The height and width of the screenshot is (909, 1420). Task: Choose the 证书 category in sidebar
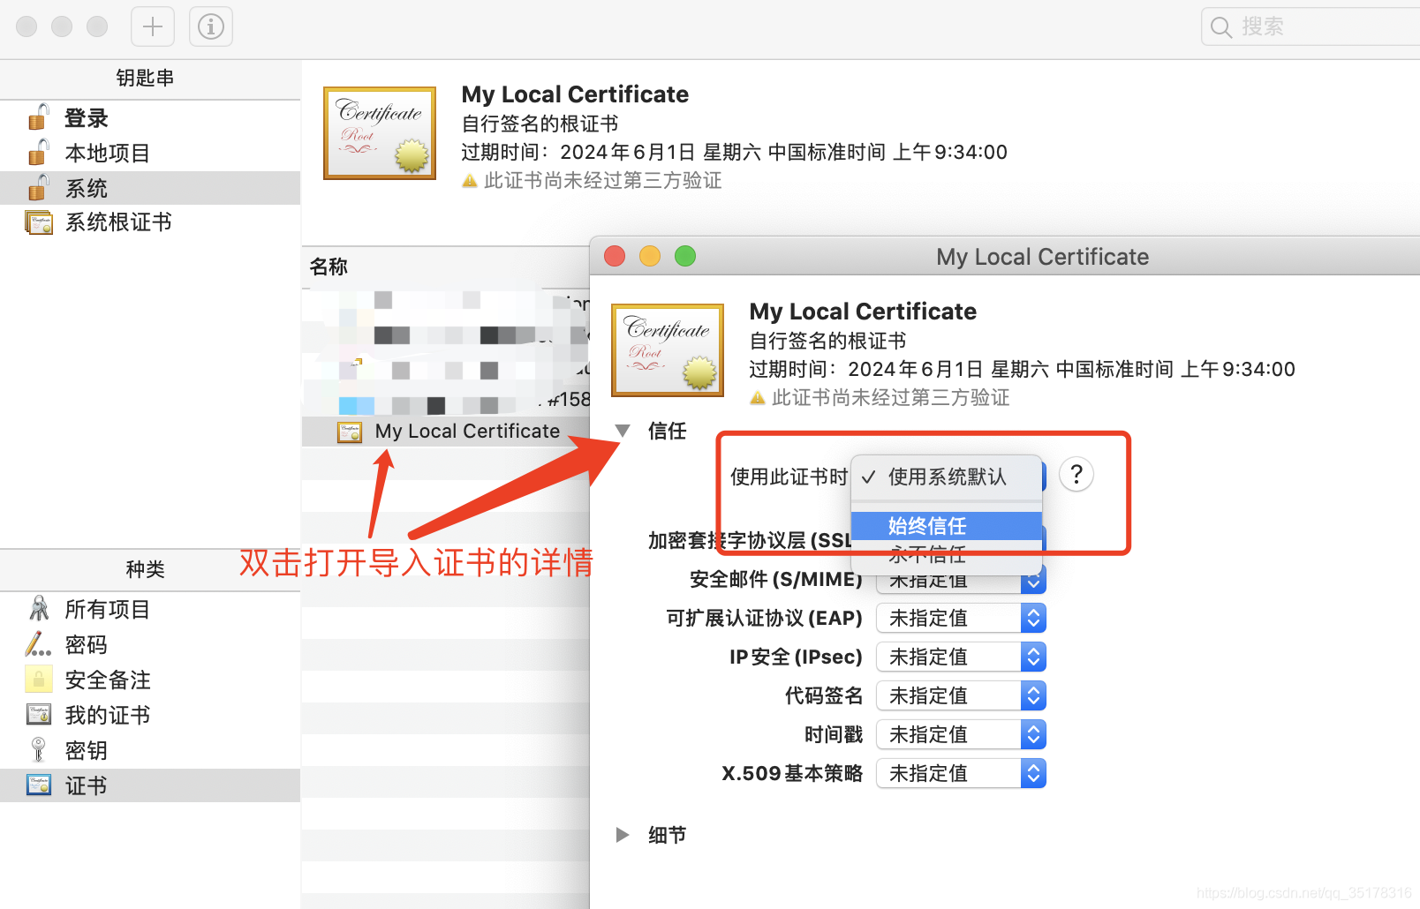[x=150, y=785]
